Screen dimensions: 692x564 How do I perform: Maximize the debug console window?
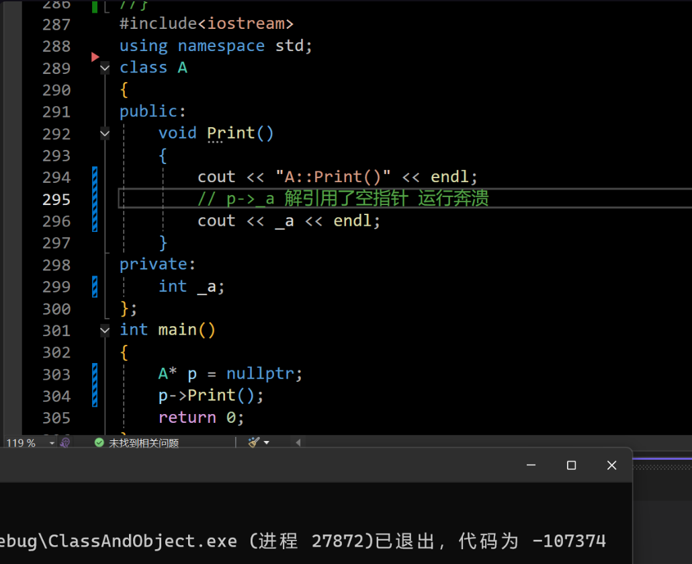[571, 465]
